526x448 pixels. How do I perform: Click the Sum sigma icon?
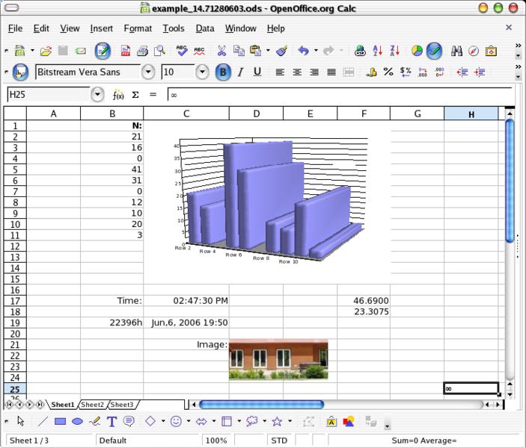[x=135, y=95]
